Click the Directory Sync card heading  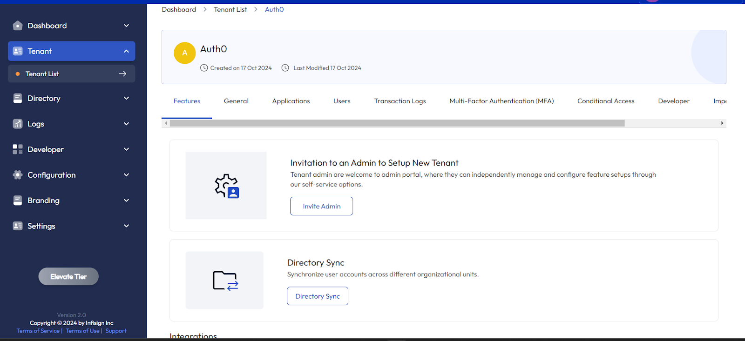(x=316, y=263)
